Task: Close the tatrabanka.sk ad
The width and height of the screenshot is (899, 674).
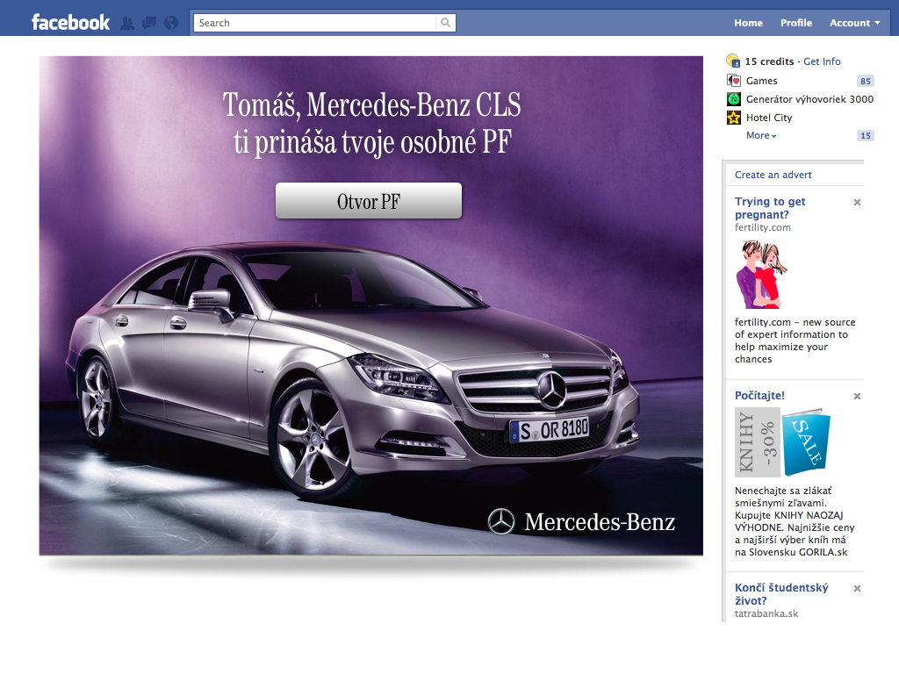Action: 857,588
